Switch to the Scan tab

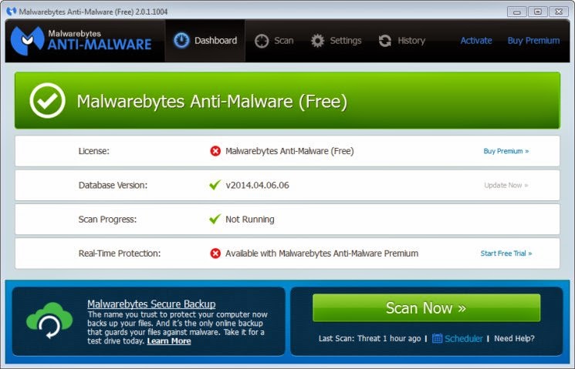(x=274, y=41)
